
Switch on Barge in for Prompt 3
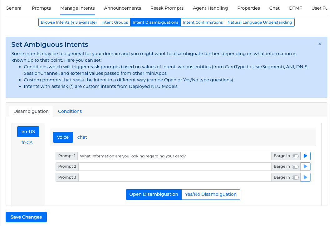[x=295, y=177]
